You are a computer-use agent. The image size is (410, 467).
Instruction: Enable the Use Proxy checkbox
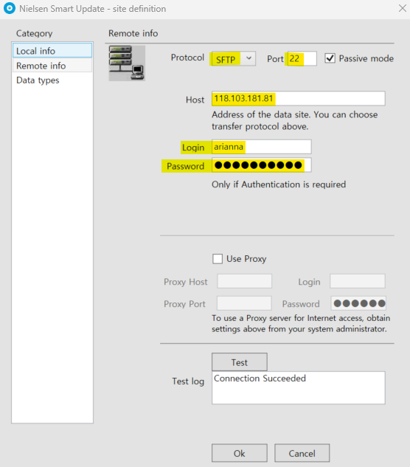point(218,258)
